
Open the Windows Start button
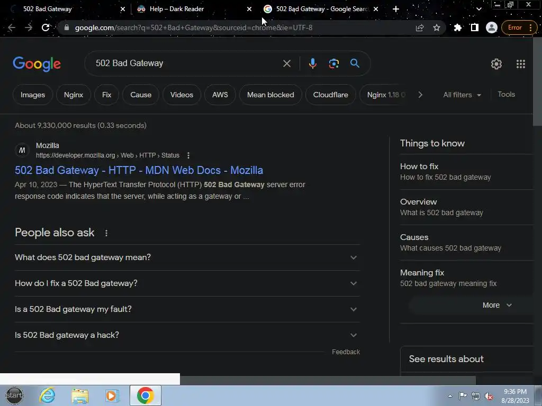point(14,395)
